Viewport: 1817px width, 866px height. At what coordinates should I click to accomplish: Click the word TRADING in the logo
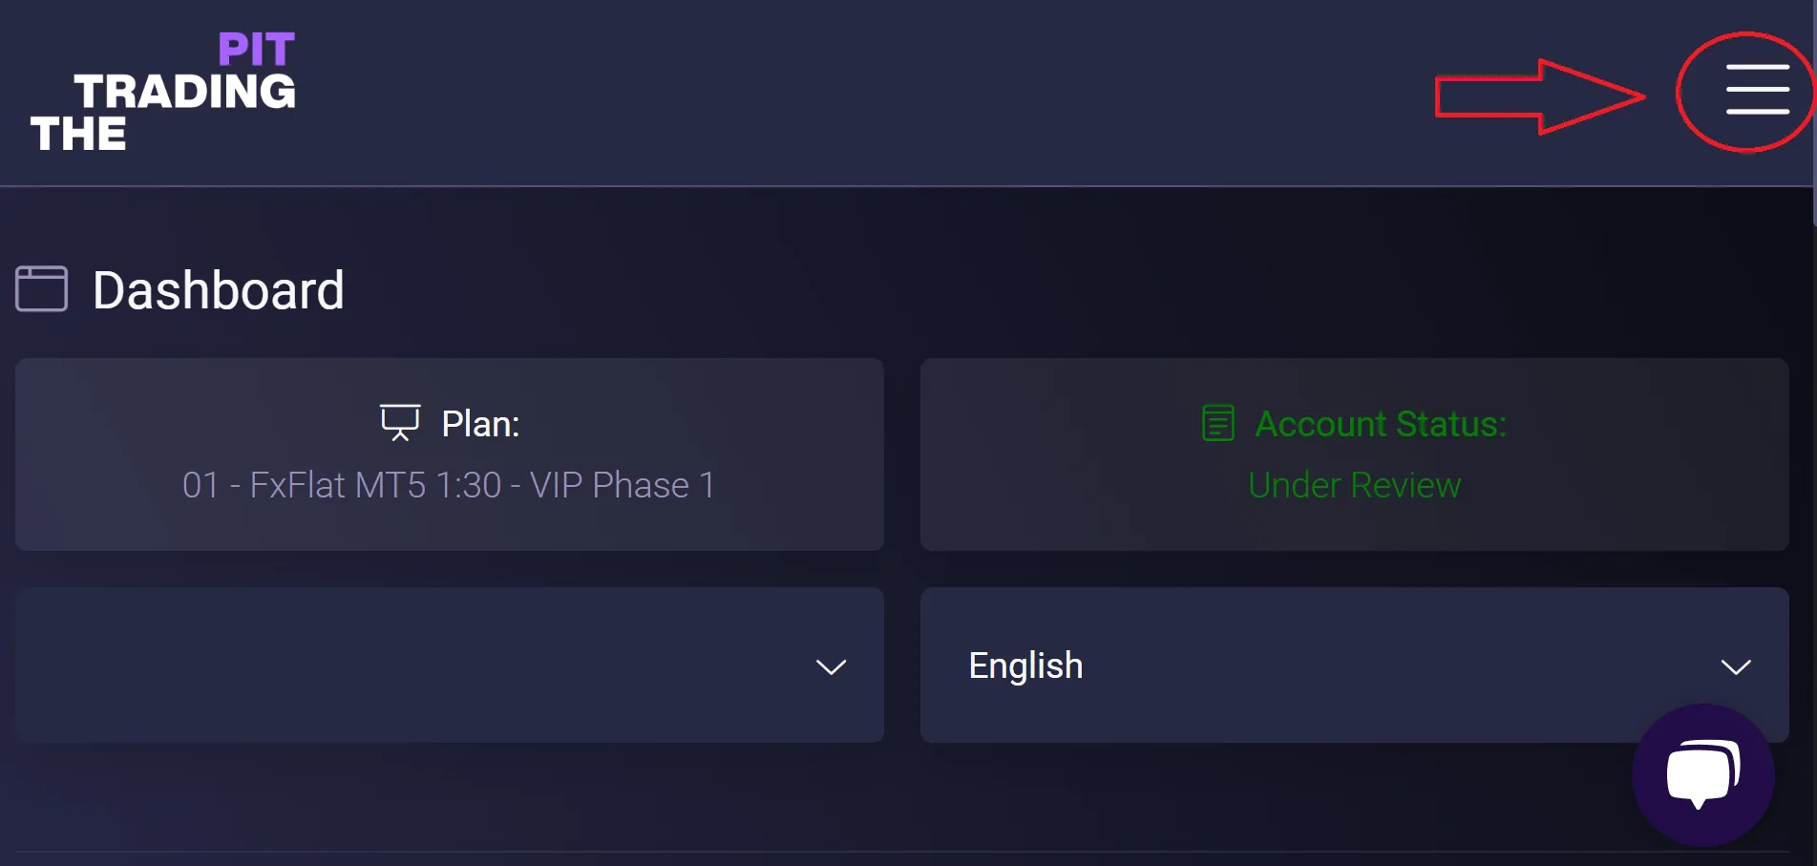pyautogui.click(x=185, y=92)
